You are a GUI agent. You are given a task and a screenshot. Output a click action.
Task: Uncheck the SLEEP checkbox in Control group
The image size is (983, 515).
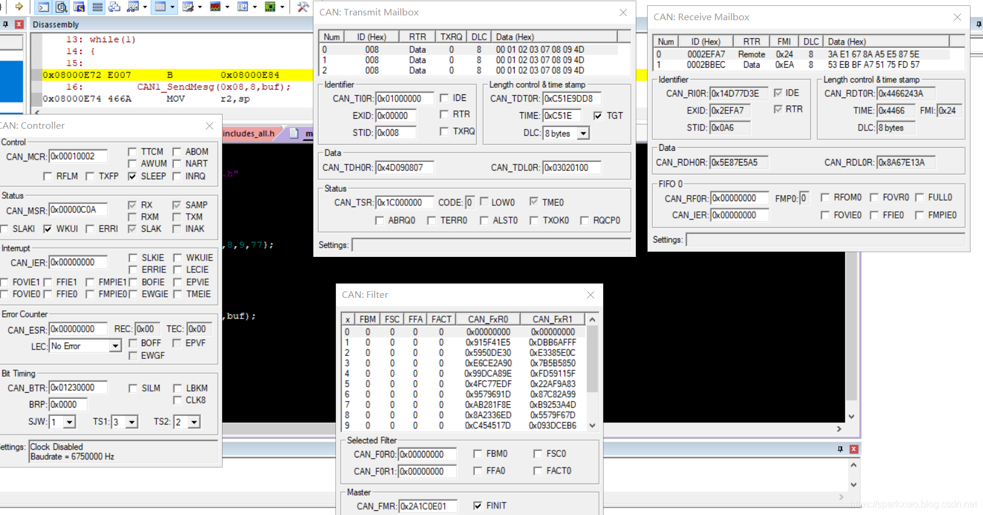click(x=132, y=176)
